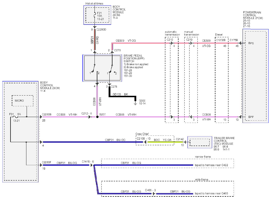Viewport: 271px width, 199px height.
Task: Select page reference 151-30
Action: click(x=128, y=76)
